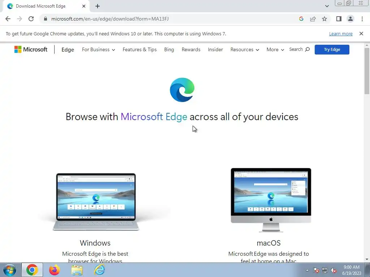Screen dimensions: 370x277
Task: Click the large Edge logo
Action: [x=182, y=90]
